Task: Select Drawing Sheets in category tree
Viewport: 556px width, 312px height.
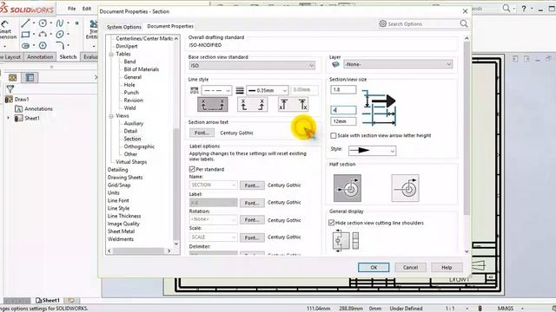Action: (125, 178)
